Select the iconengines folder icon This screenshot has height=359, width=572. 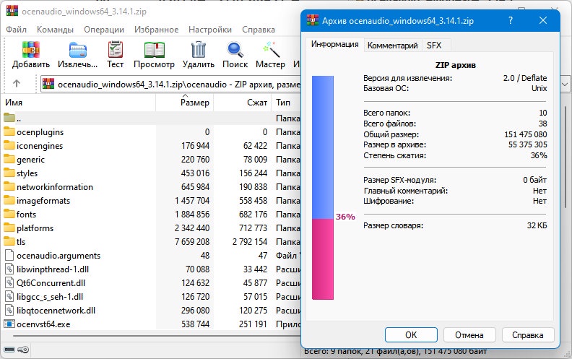9,146
